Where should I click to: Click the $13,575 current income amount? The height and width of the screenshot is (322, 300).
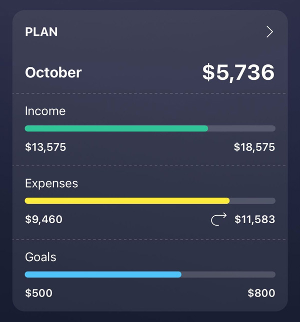45,147
